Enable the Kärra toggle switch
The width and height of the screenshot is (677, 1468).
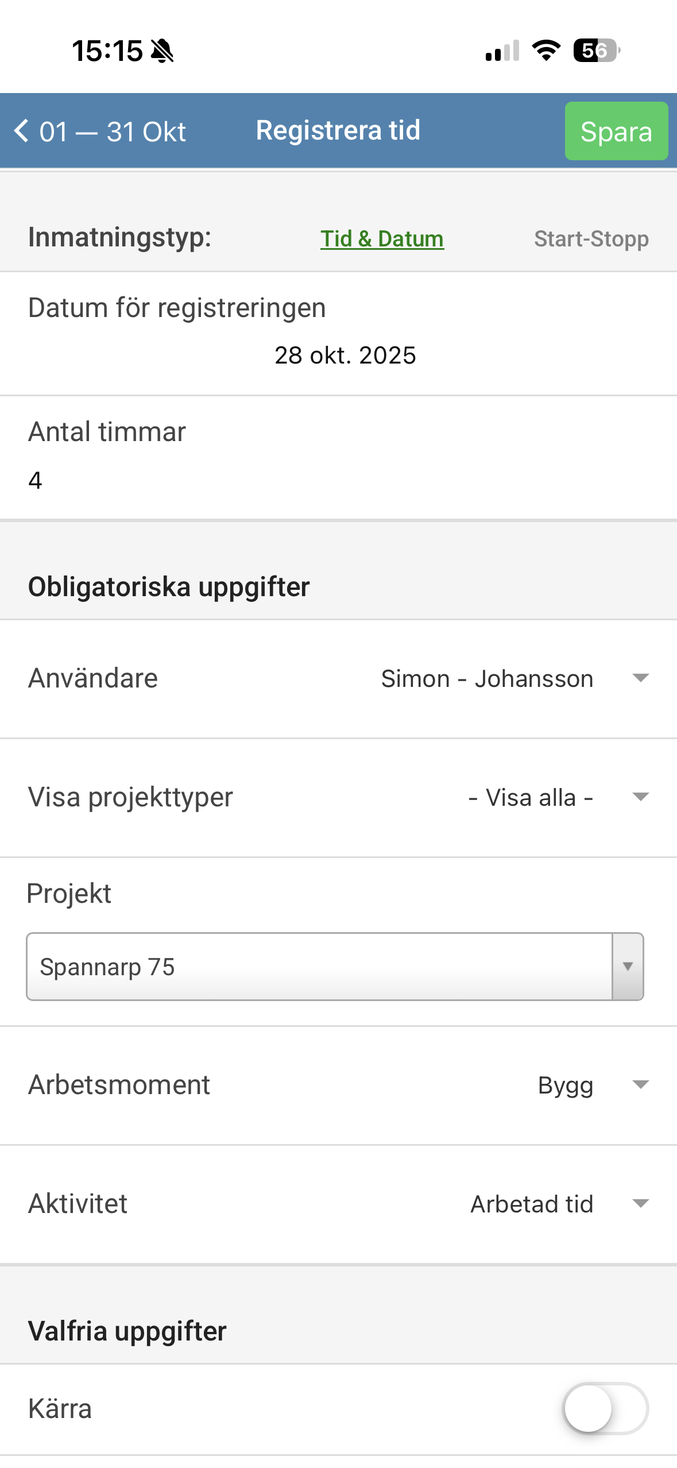605,1408
